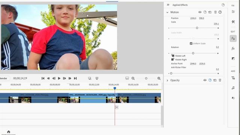Go to previous edit point
The width and height of the screenshot is (240, 135).
tap(43, 78)
